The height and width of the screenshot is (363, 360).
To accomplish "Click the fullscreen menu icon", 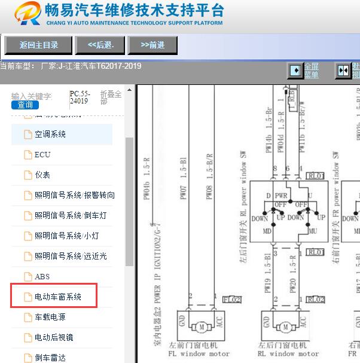I will tap(295, 71).
